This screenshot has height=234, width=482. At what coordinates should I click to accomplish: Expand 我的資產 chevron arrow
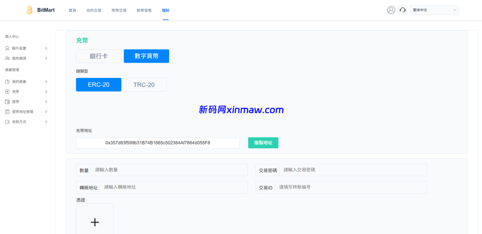pos(46,82)
